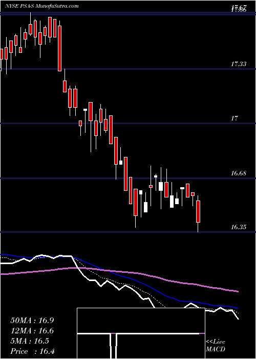Click the 50MA : 16.9 readout
The image size is (256, 359).
32,321
